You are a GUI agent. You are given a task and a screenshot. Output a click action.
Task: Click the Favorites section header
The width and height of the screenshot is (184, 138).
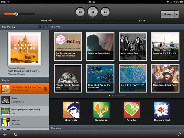click(117, 128)
